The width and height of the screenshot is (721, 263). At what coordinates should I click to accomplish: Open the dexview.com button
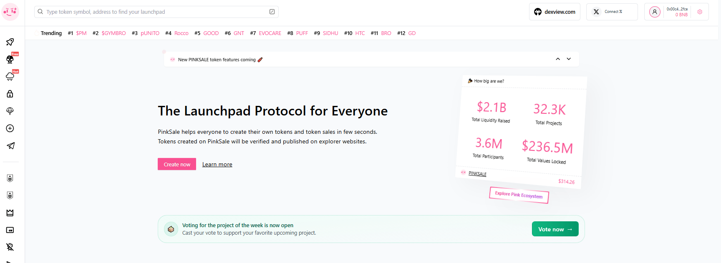point(555,12)
